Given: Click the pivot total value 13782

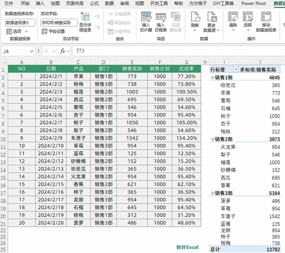Looking at the screenshot, I should coord(273,249).
